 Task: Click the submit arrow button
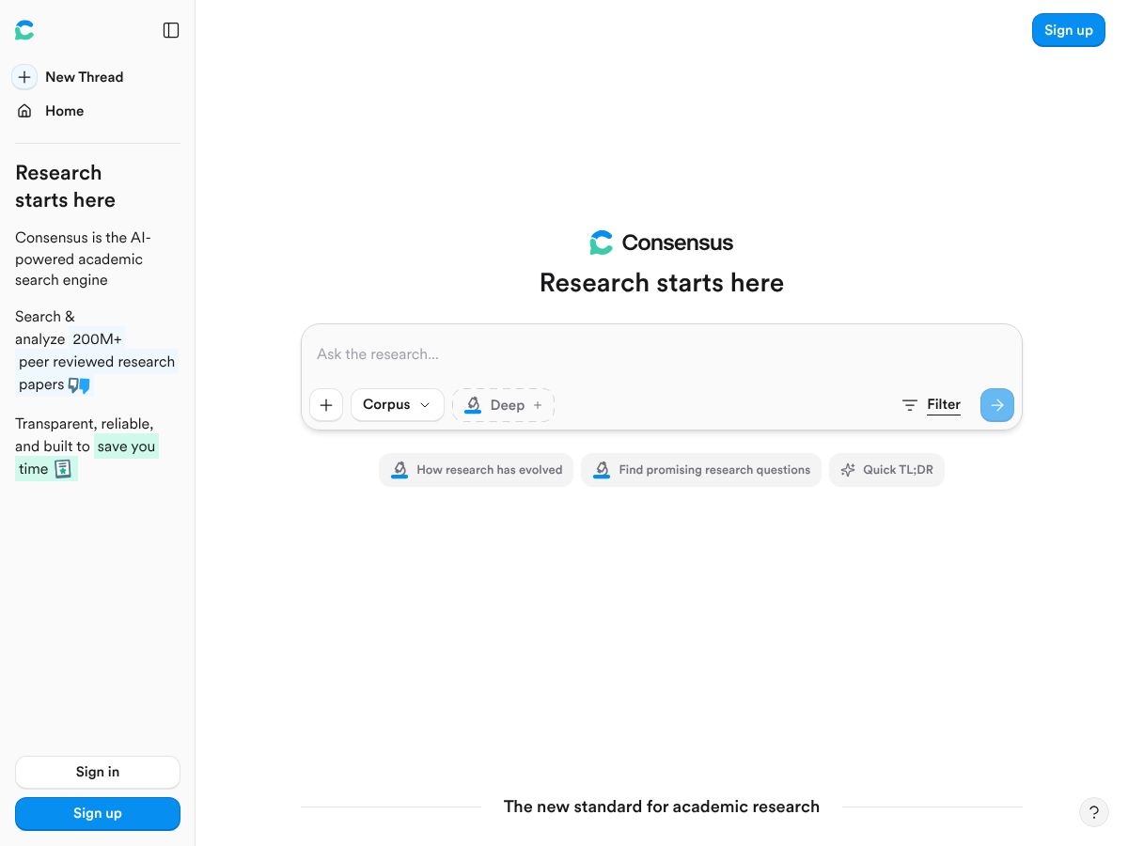tap(997, 405)
